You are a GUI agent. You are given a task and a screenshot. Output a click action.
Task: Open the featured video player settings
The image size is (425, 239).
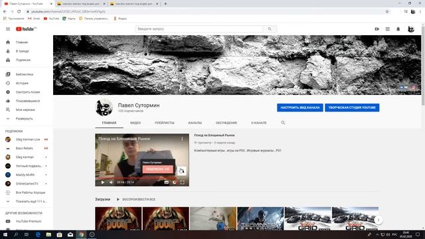click(175, 183)
